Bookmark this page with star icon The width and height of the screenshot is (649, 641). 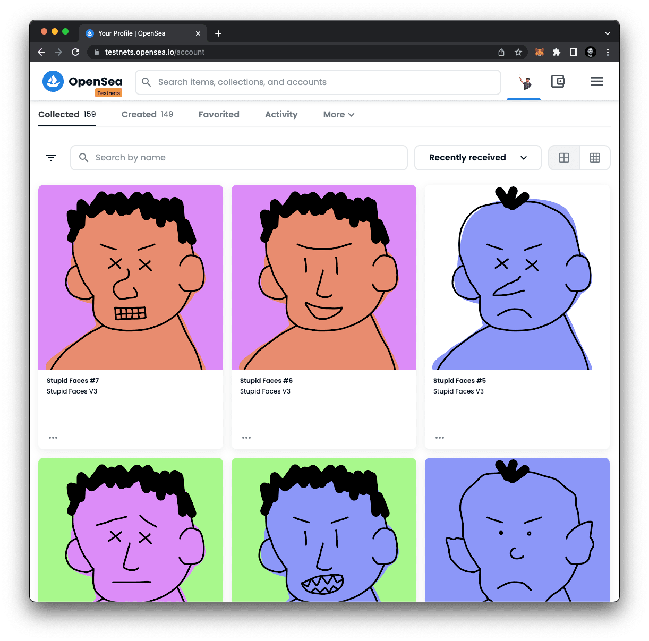[x=518, y=52]
